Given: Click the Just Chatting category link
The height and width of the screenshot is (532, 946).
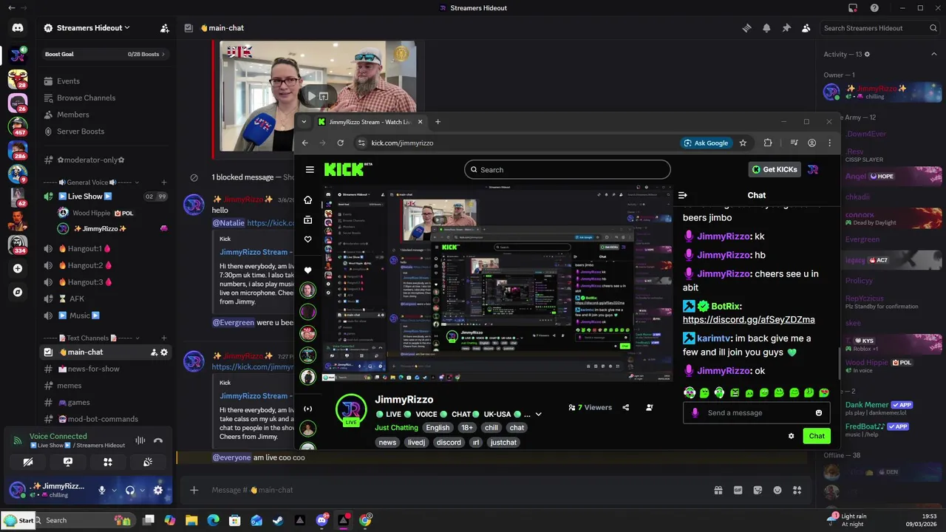Looking at the screenshot, I should pos(396,428).
